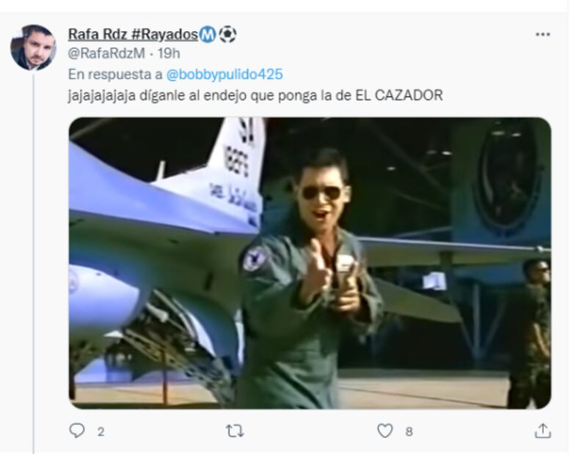Play the embedded pilot video GIF

tap(310, 263)
